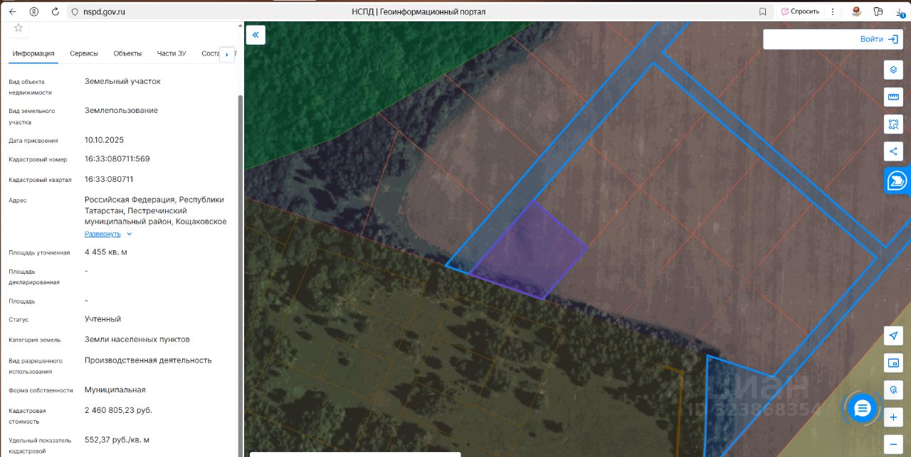Click Производственная деятельность usage text
Viewport: 911px width, 457px height.
[x=148, y=360]
